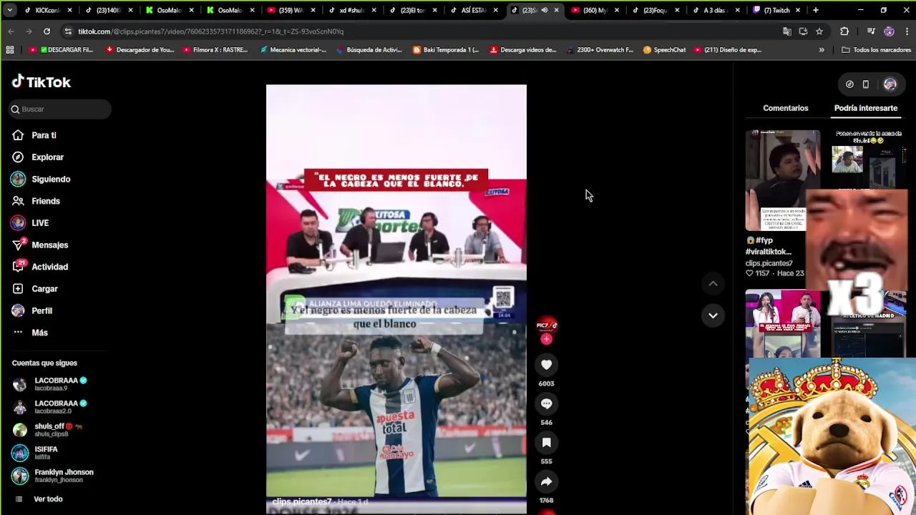Open SpeechChat bookmark
The image size is (916, 515).
[x=664, y=50]
